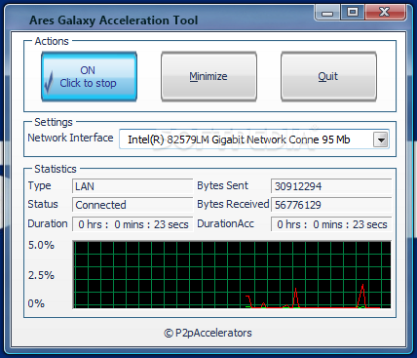Click the Duration label

pyautogui.click(x=48, y=223)
